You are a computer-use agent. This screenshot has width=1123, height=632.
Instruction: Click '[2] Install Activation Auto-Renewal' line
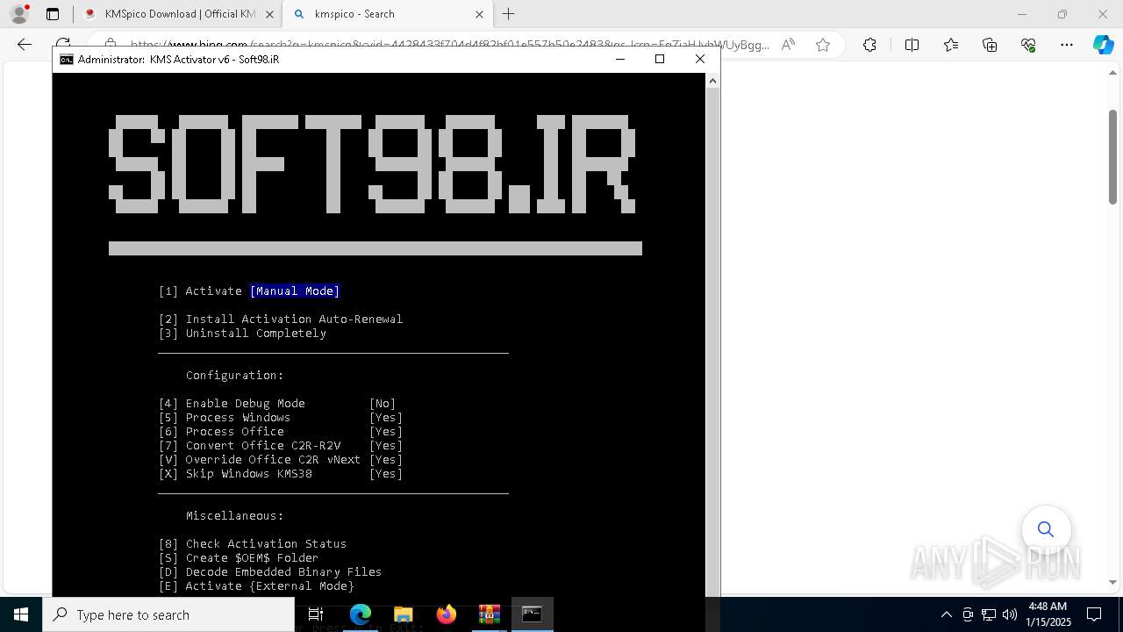point(281,320)
